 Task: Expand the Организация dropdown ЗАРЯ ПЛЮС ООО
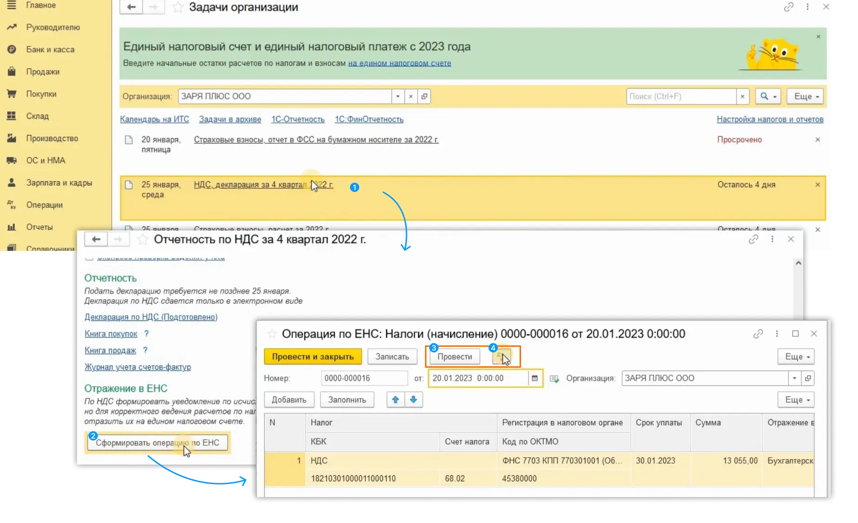click(398, 96)
